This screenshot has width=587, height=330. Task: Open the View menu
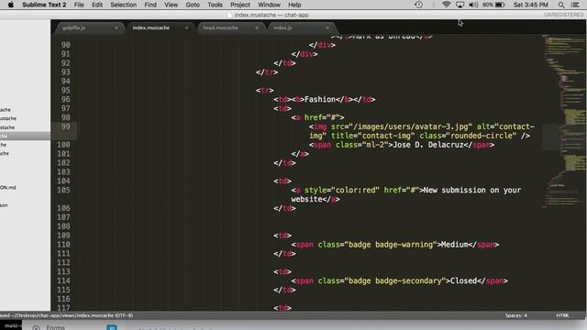pyautogui.click(x=172, y=5)
